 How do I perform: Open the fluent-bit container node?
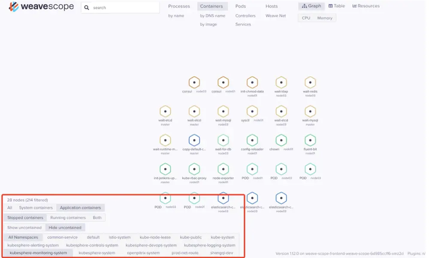(x=310, y=140)
